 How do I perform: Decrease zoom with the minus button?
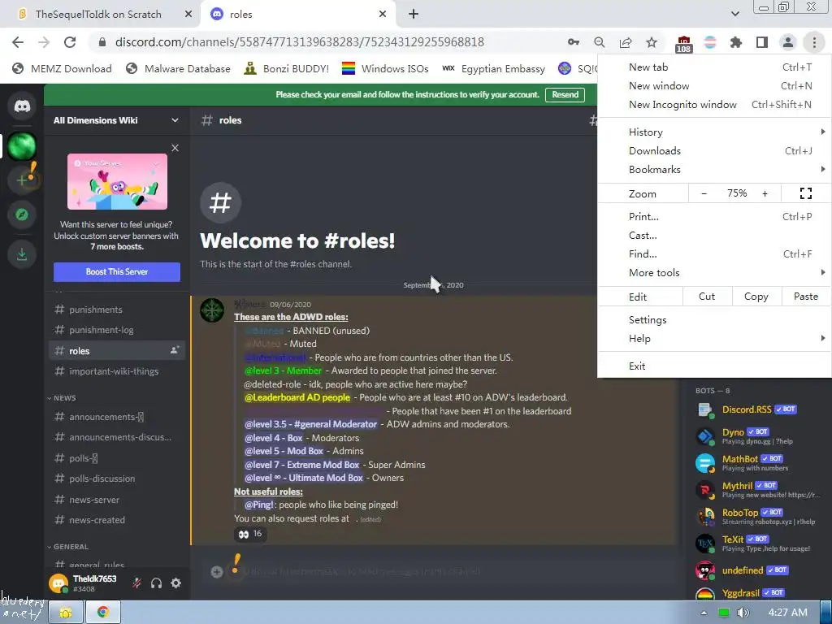coord(704,193)
